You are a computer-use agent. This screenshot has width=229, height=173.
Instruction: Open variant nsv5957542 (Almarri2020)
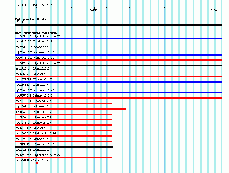click(x=34, y=96)
